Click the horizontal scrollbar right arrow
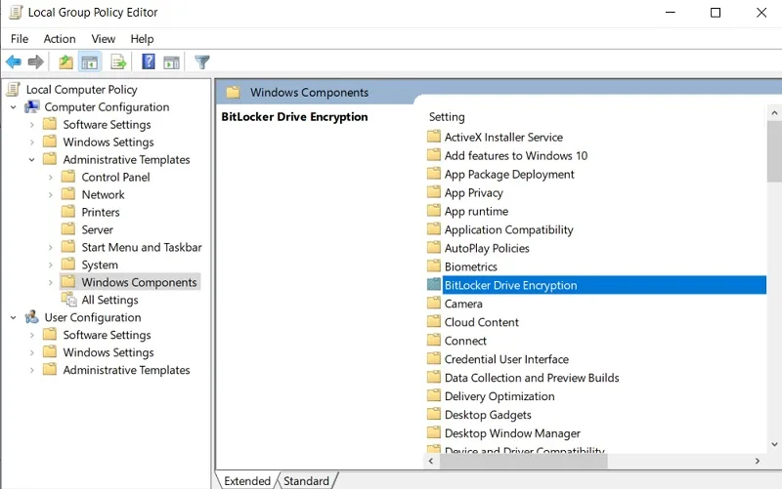 (757, 461)
